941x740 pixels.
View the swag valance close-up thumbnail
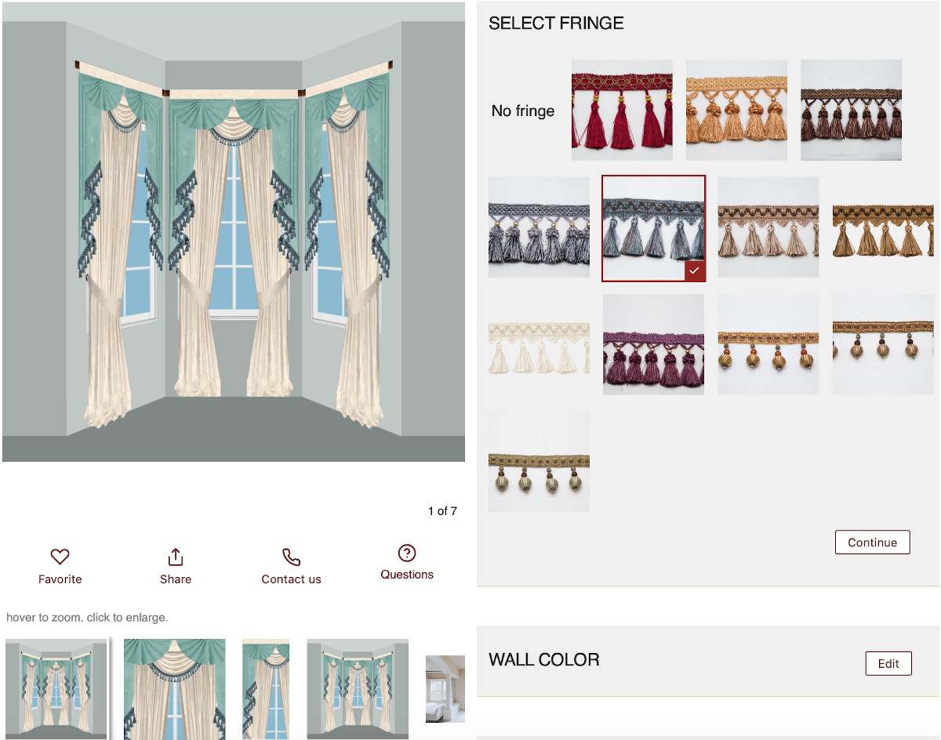tap(175, 689)
